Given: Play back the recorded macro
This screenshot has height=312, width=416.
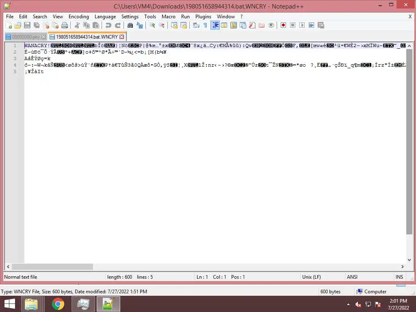Looking at the screenshot, I should tap(302, 25).
